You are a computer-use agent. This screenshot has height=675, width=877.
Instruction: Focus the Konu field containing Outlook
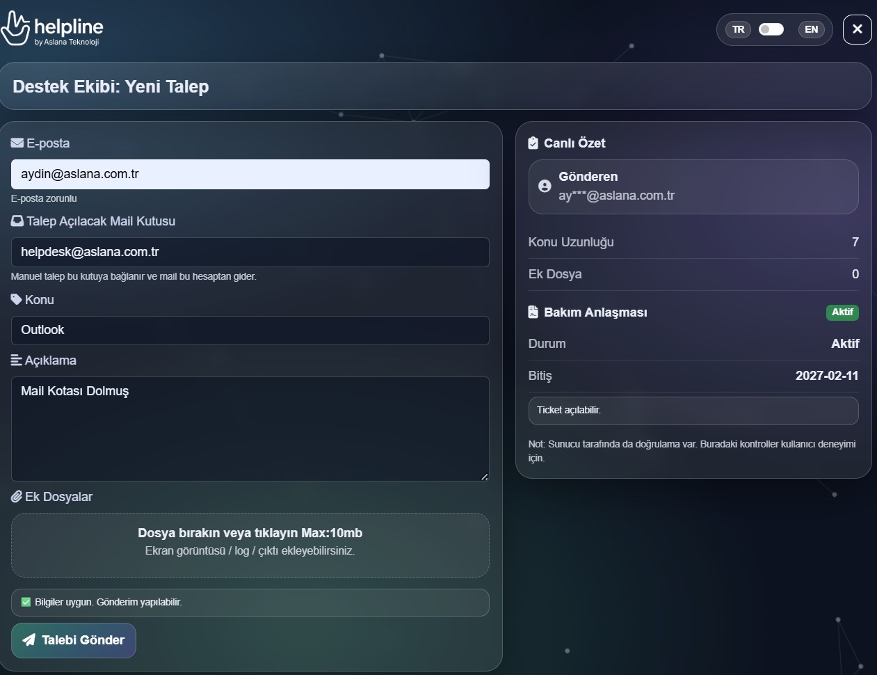click(250, 331)
